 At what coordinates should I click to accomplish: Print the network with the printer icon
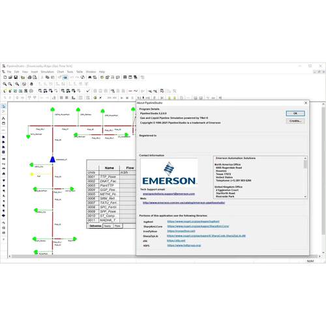point(29,77)
